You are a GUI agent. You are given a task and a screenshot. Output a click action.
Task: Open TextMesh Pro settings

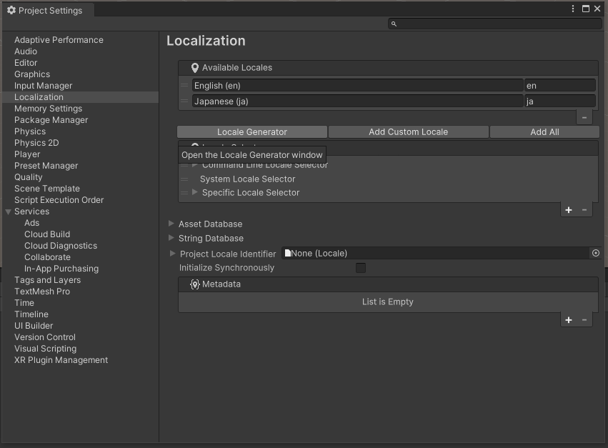(x=42, y=292)
